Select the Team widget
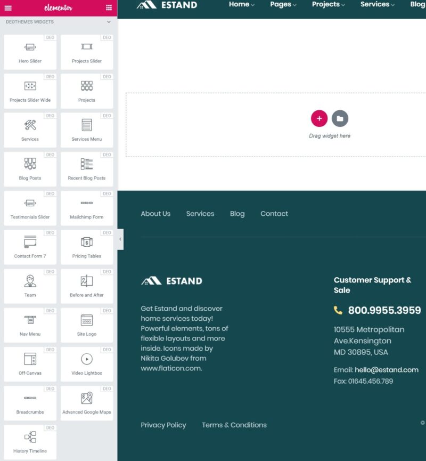 (x=30, y=286)
